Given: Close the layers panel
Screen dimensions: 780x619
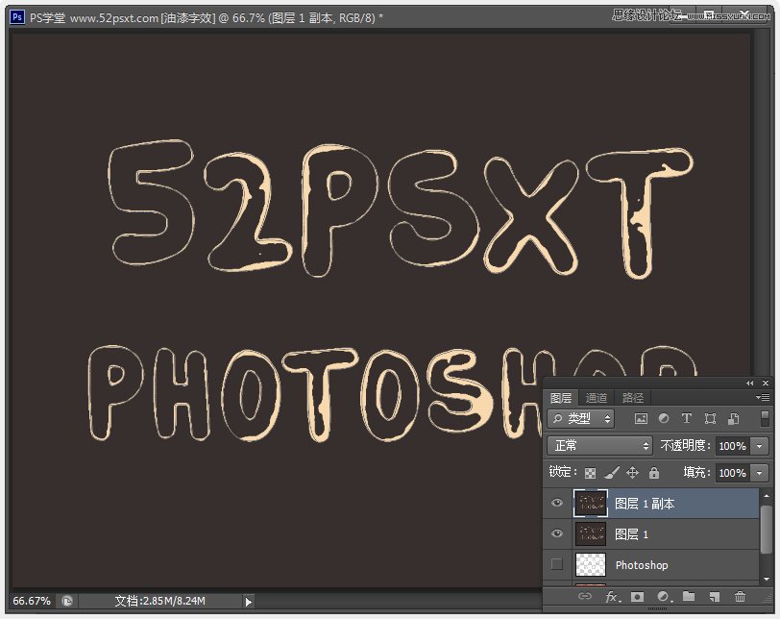Looking at the screenshot, I should click(766, 384).
